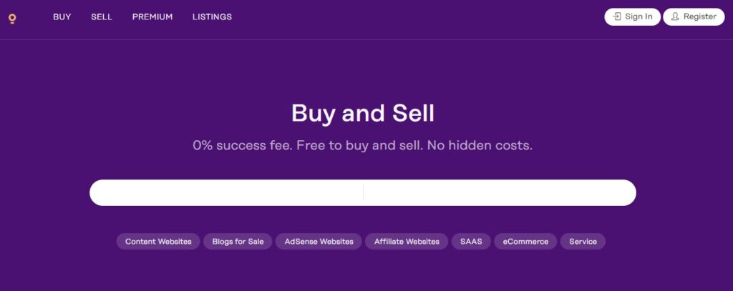Go to the PREMIUM page

(x=152, y=16)
